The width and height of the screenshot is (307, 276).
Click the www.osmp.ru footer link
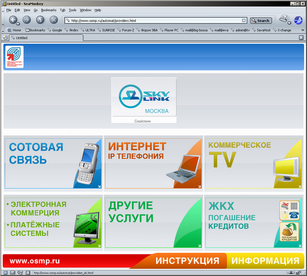[35, 261]
